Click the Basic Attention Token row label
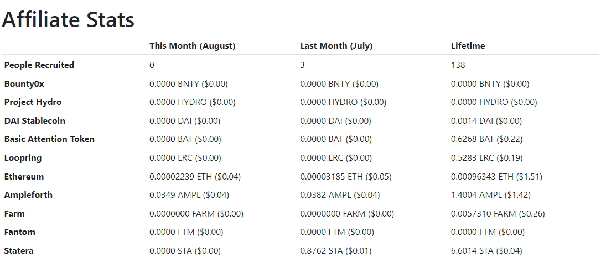Viewport: 606px width, 263px height. [49, 139]
